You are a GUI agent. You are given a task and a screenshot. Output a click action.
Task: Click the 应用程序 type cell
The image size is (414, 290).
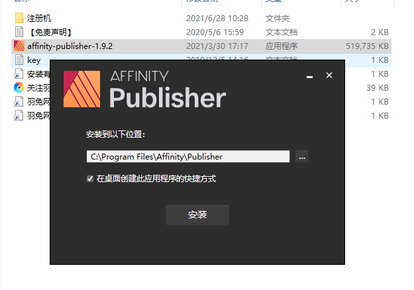tap(282, 46)
